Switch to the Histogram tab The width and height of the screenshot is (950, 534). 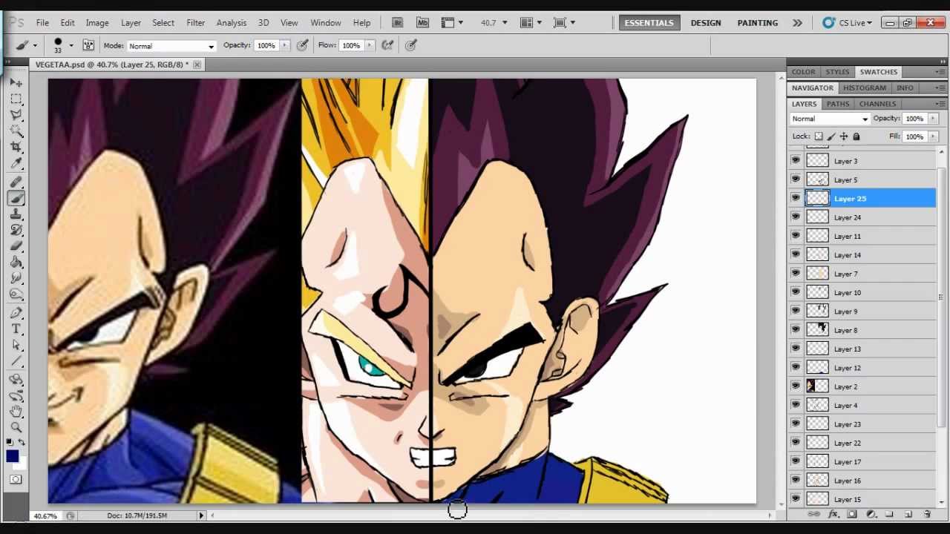click(x=865, y=88)
